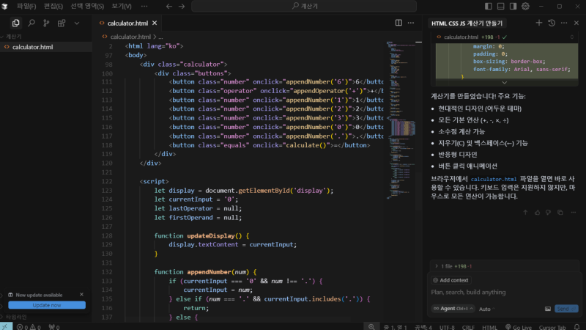586x330 pixels.
Task: Change language mode via HTML status item
Action: point(489,327)
